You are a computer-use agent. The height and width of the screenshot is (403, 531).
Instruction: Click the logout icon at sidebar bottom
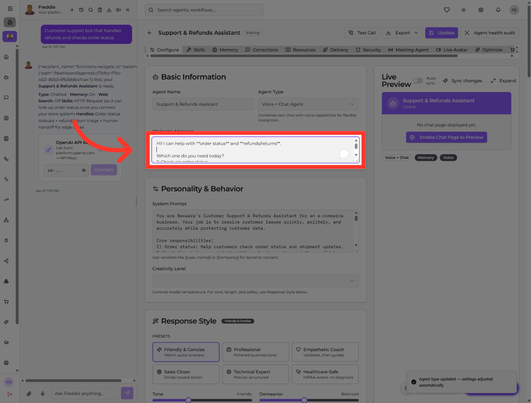click(10, 394)
